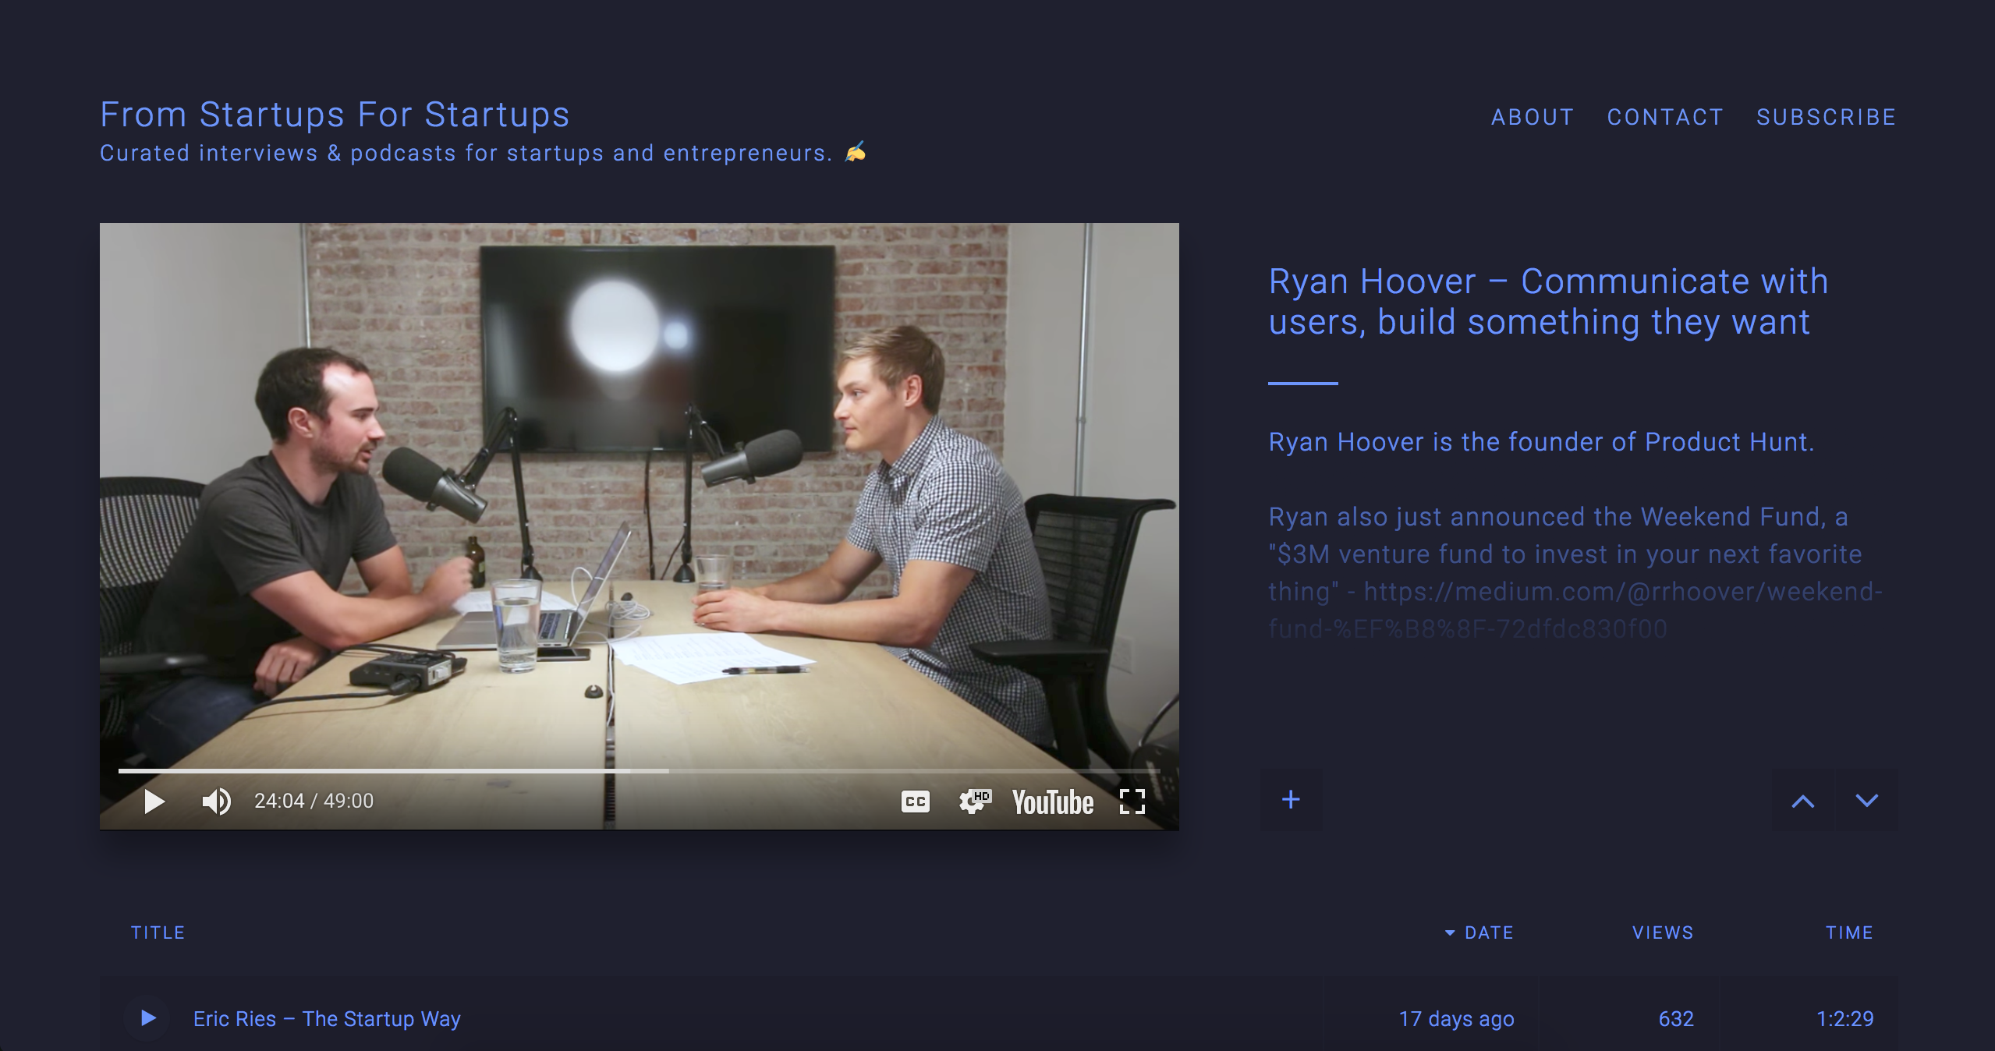The height and width of the screenshot is (1051, 1995).
Task: Sort list by Time column
Action: 1849,932
